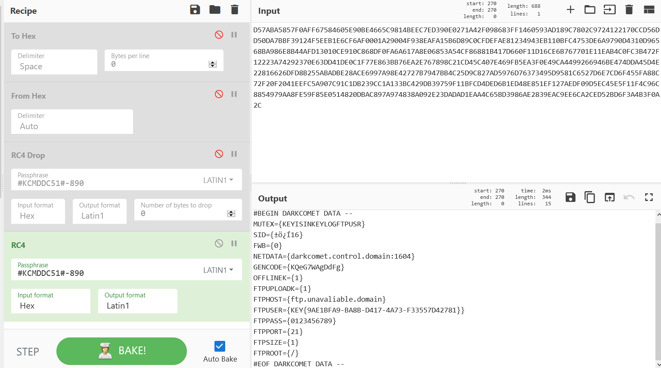Maximise the output pane
This screenshot has height=368, width=661.
point(649,197)
